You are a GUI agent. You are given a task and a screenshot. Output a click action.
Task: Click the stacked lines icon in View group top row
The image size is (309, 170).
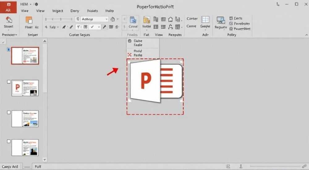pyautogui.click(x=163, y=19)
